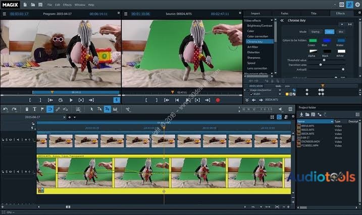Click the open folder icon in Project folder
The height and width of the screenshot is (215, 362).
click(x=307, y=114)
